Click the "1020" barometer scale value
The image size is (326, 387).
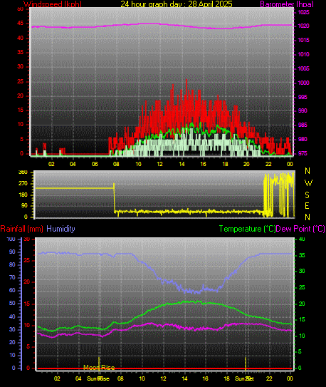[303, 26]
